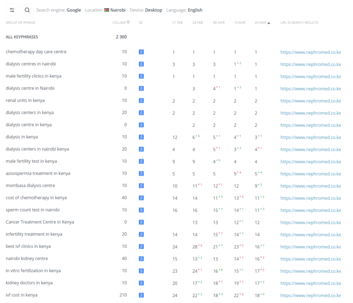This screenshot has height=303, width=353.
Task: Click Google icon for dialysis centers in nairobi kenya
Action: tap(141, 149)
